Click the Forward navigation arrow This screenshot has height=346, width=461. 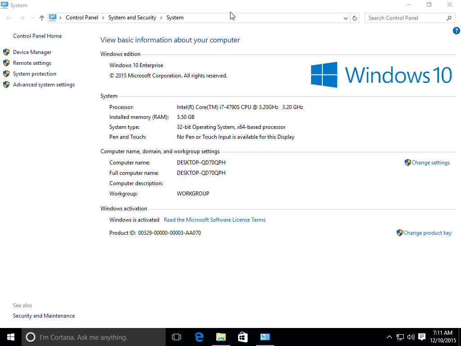pyautogui.click(x=22, y=18)
